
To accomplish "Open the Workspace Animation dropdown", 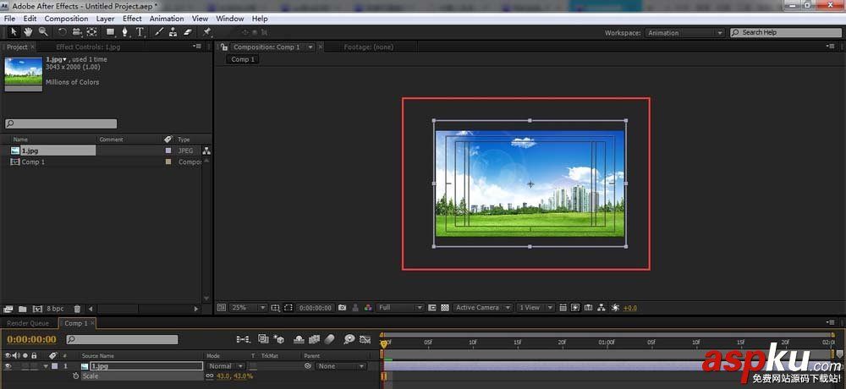I will [684, 33].
